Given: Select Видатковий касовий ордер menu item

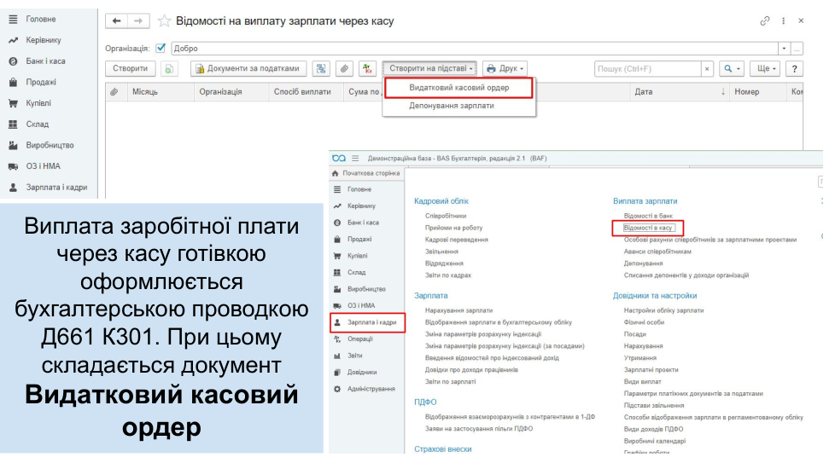Looking at the screenshot, I should point(458,88).
